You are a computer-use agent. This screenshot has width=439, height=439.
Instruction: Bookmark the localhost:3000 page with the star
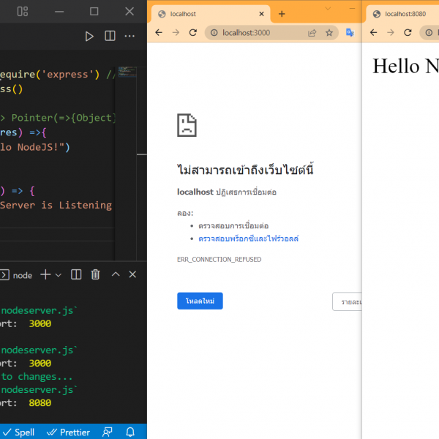pyautogui.click(x=329, y=33)
